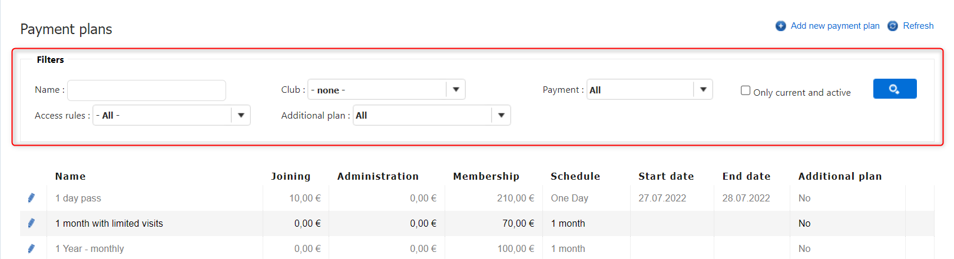954x259 pixels.
Task: Edit the 1 Year - monthly plan
Action: click(x=31, y=248)
